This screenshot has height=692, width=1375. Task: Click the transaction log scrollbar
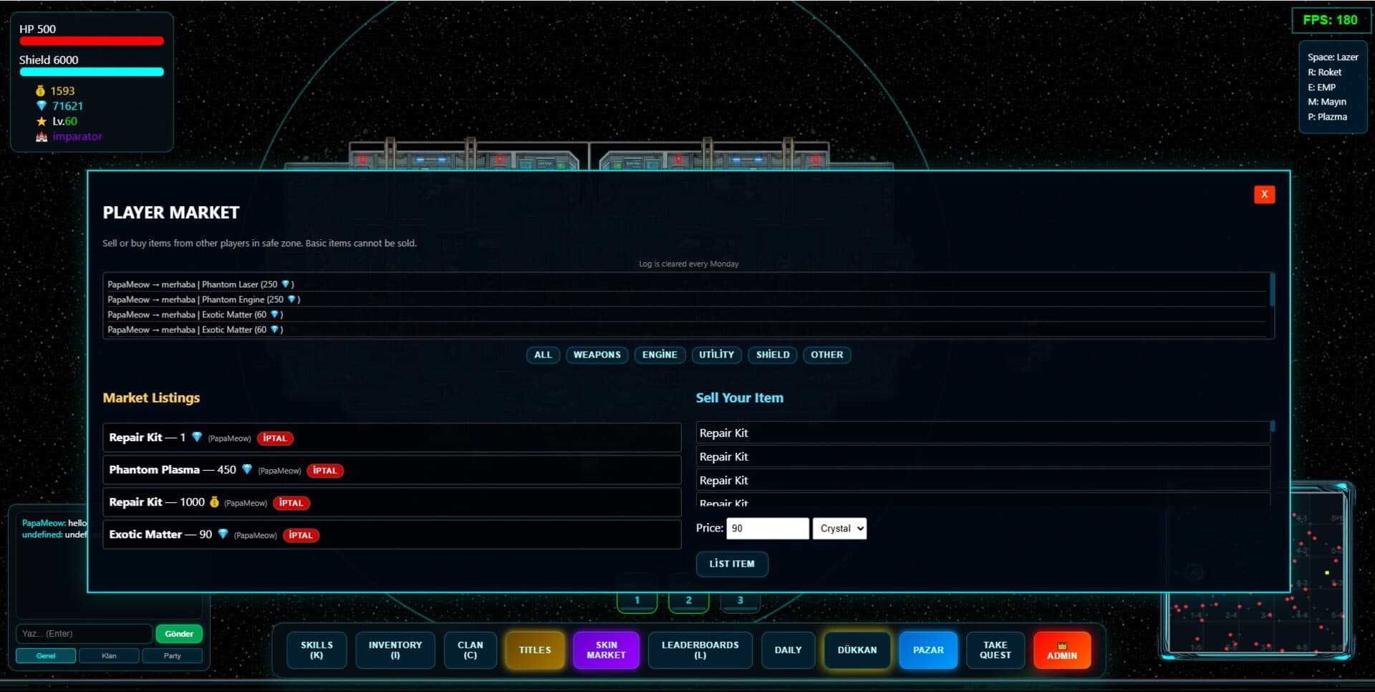(x=1272, y=290)
